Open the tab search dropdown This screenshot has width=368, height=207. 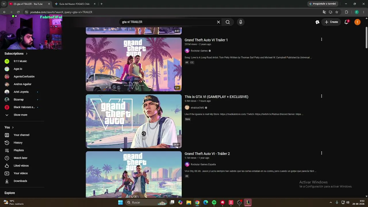tap(4, 4)
